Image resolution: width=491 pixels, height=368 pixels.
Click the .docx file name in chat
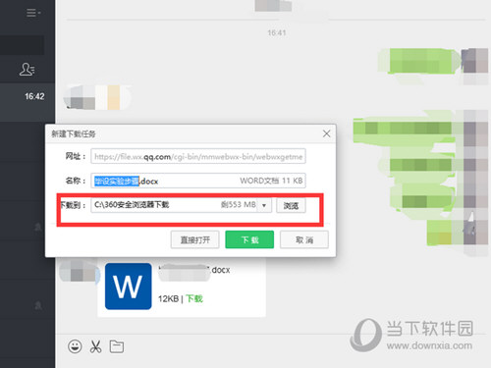194,271
